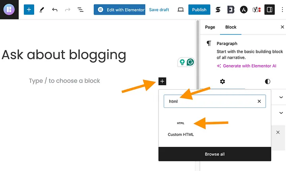Toggle the Settings sidebar panel button
The image size is (286, 171).
[270, 10]
